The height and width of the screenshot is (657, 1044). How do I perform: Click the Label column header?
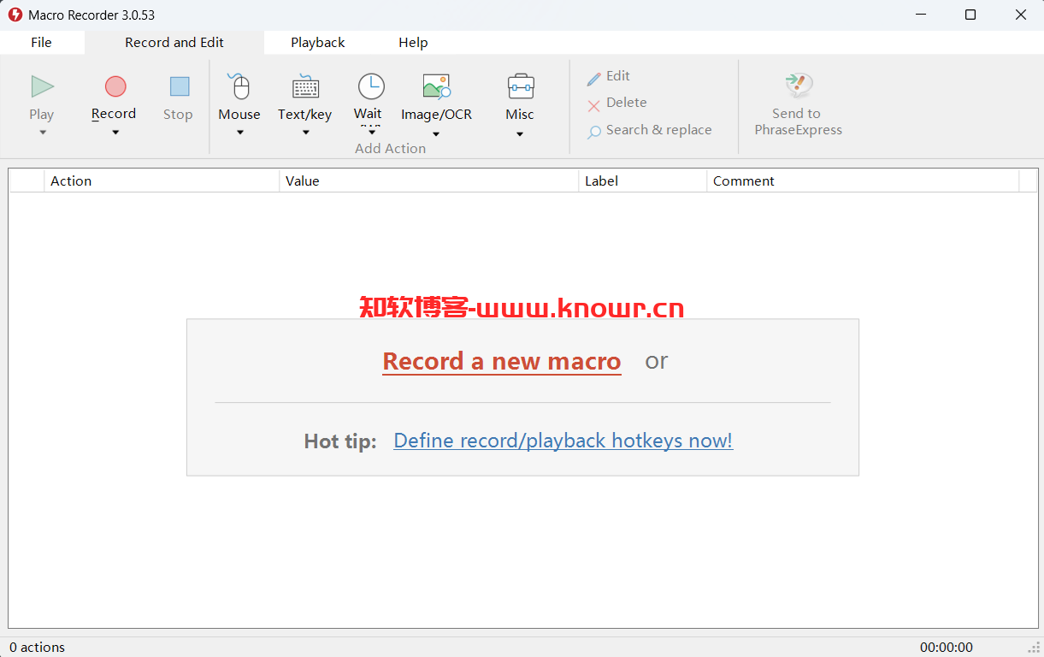[x=643, y=181]
